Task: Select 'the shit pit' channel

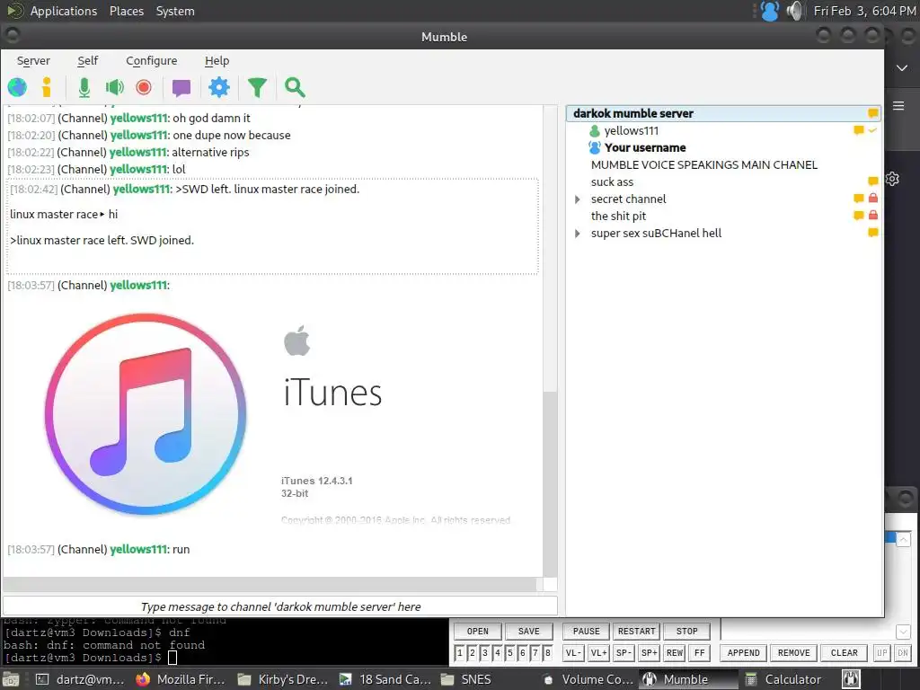Action: [x=618, y=216]
